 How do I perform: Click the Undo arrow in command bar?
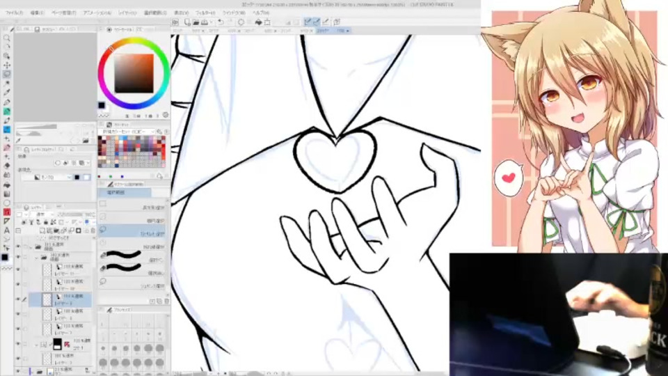(221, 22)
